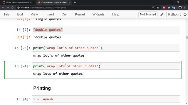
Task: Close the Home Page tab
Action: point(34,2)
